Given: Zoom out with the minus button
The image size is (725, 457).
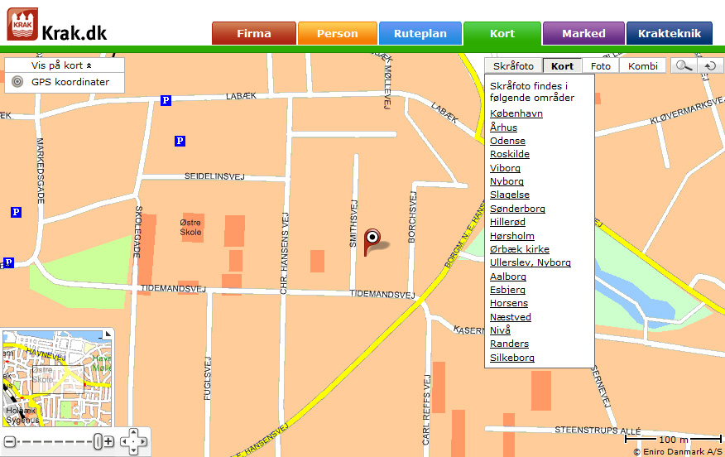Looking at the screenshot, I should (x=10, y=442).
